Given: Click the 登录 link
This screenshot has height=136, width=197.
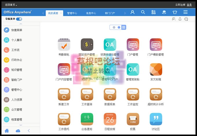Looking at the screenshot, I should coord(189,5).
